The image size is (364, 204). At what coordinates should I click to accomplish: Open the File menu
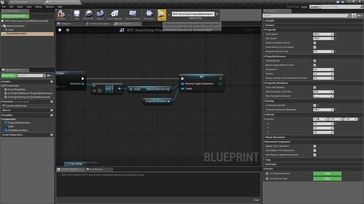point(4,7)
